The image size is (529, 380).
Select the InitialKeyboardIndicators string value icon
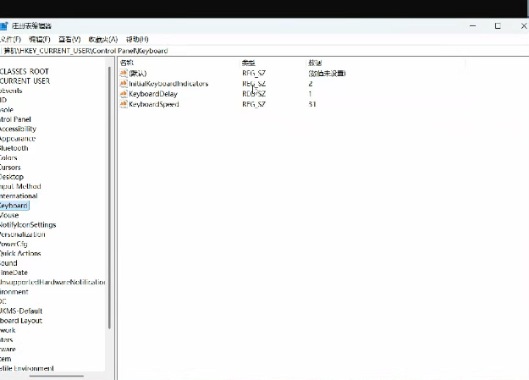pos(124,83)
